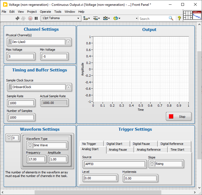The width and height of the screenshot is (202, 195).
Task: Open the Reorder toolbar menu
Action: point(116,18)
